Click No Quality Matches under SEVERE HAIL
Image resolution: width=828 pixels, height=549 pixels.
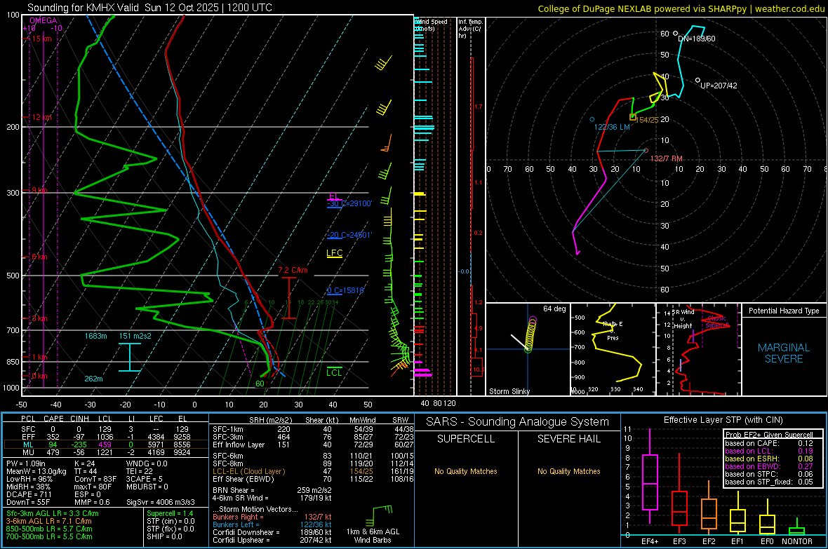(568, 471)
